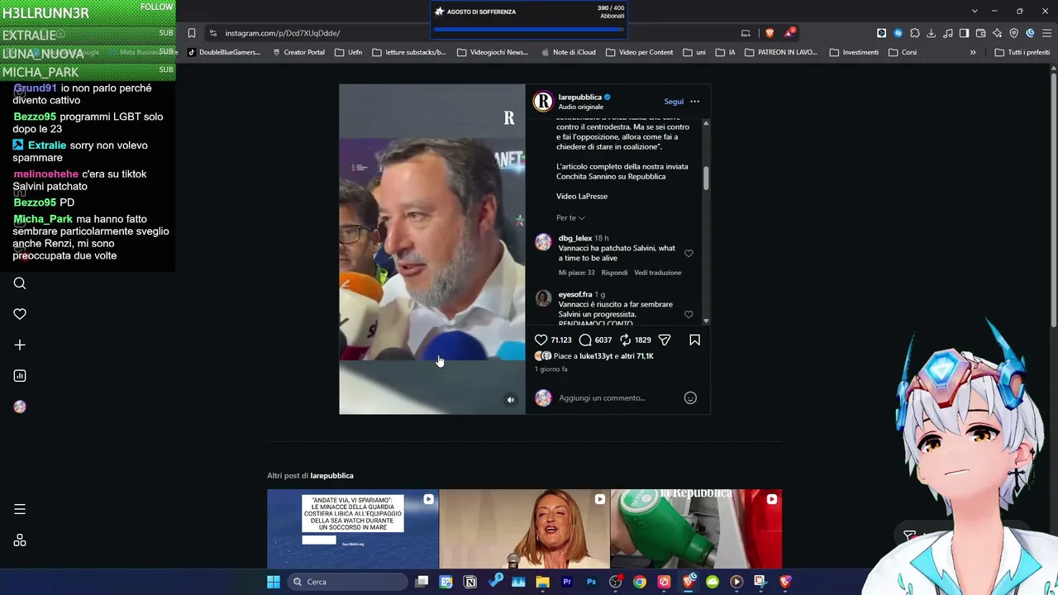1058x595 pixels.
Task: Open Notifications heart in the Instagram sidebar
Action: point(20,314)
